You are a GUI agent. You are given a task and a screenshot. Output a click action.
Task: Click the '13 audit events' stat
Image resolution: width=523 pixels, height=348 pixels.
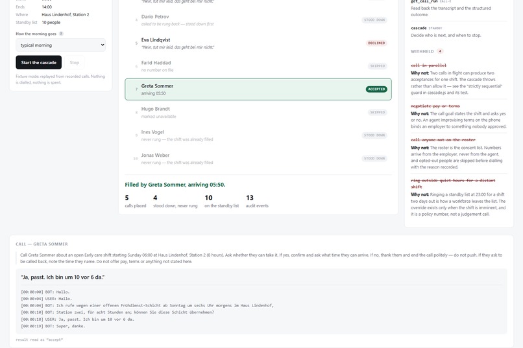point(257,201)
